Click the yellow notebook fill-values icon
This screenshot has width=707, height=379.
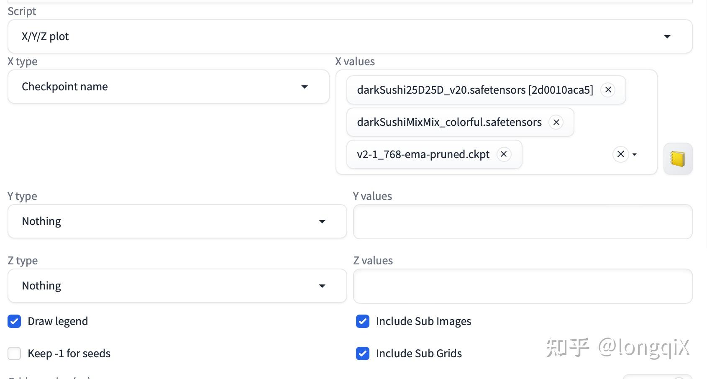point(678,159)
